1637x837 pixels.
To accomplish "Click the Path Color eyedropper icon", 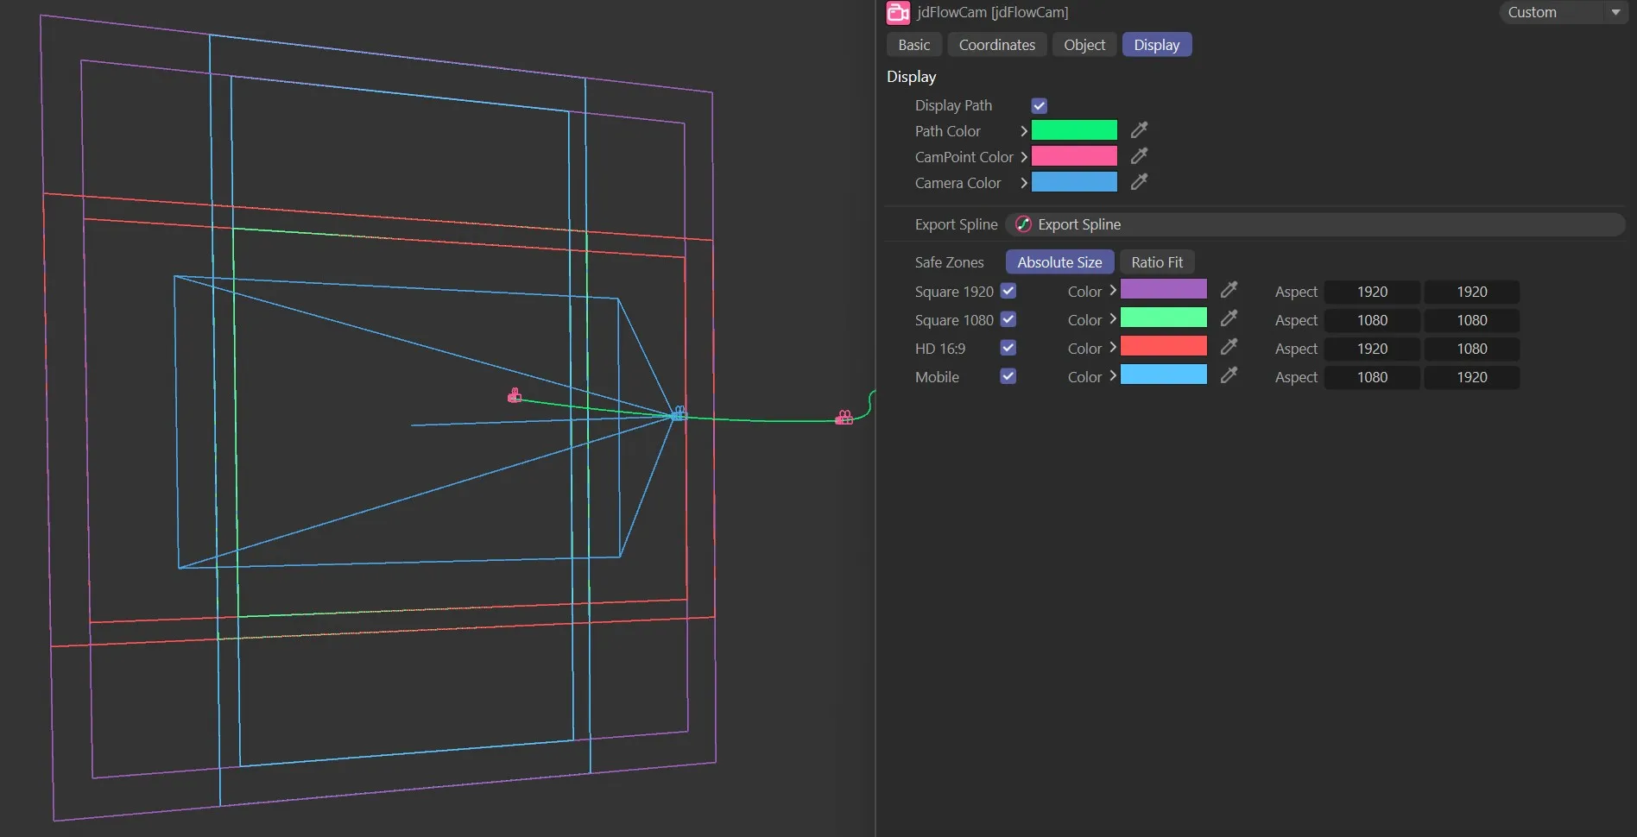I will (x=1139, y=130).
